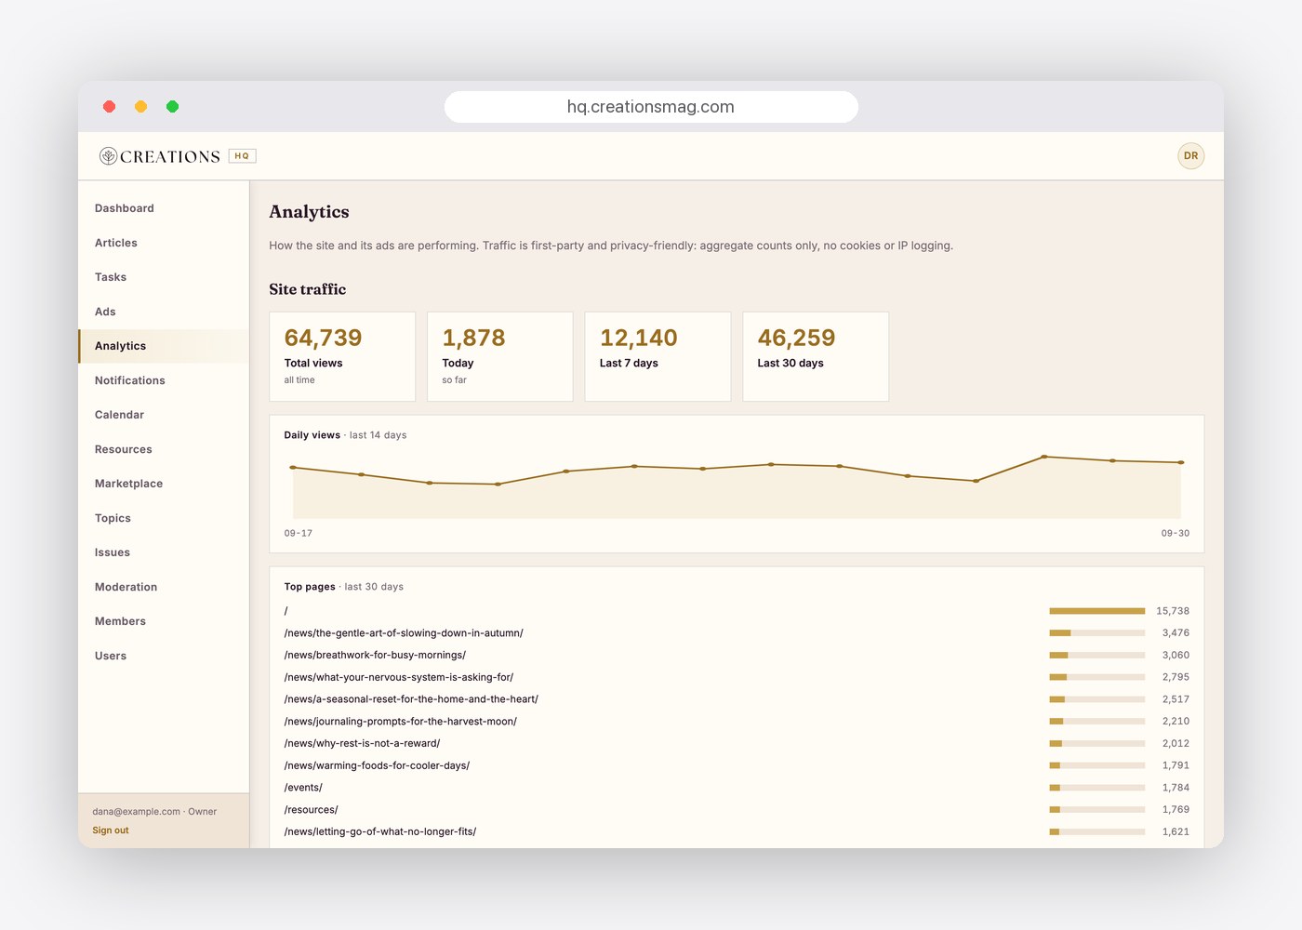This screenshot has height=930, width=1302.
Task: Navigate to the Calendar page
Action: click(164, 415)
